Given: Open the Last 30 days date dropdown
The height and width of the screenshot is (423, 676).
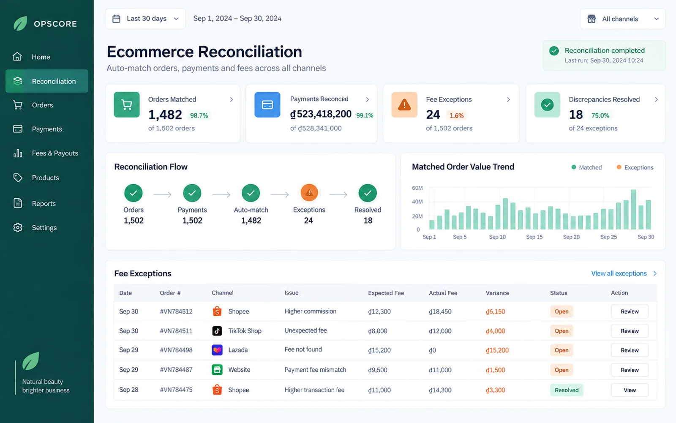Looking at the screenshot, I should coord(145,19).
